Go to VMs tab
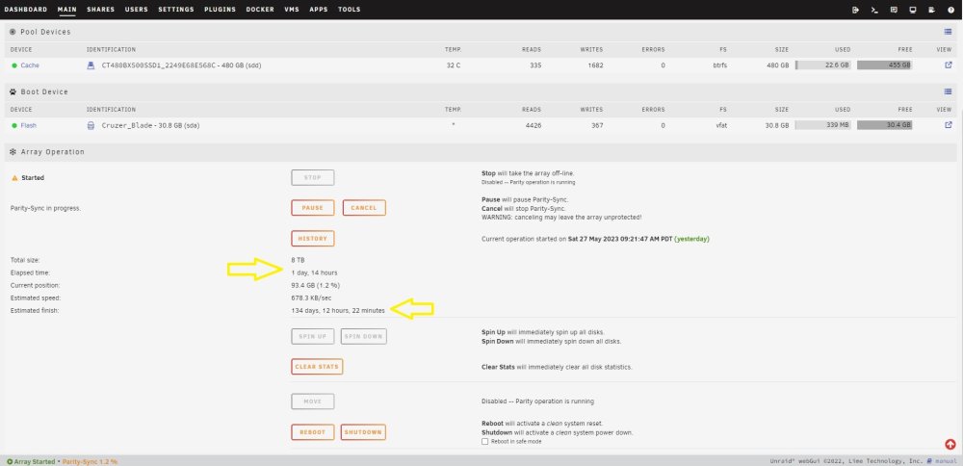 292,10
